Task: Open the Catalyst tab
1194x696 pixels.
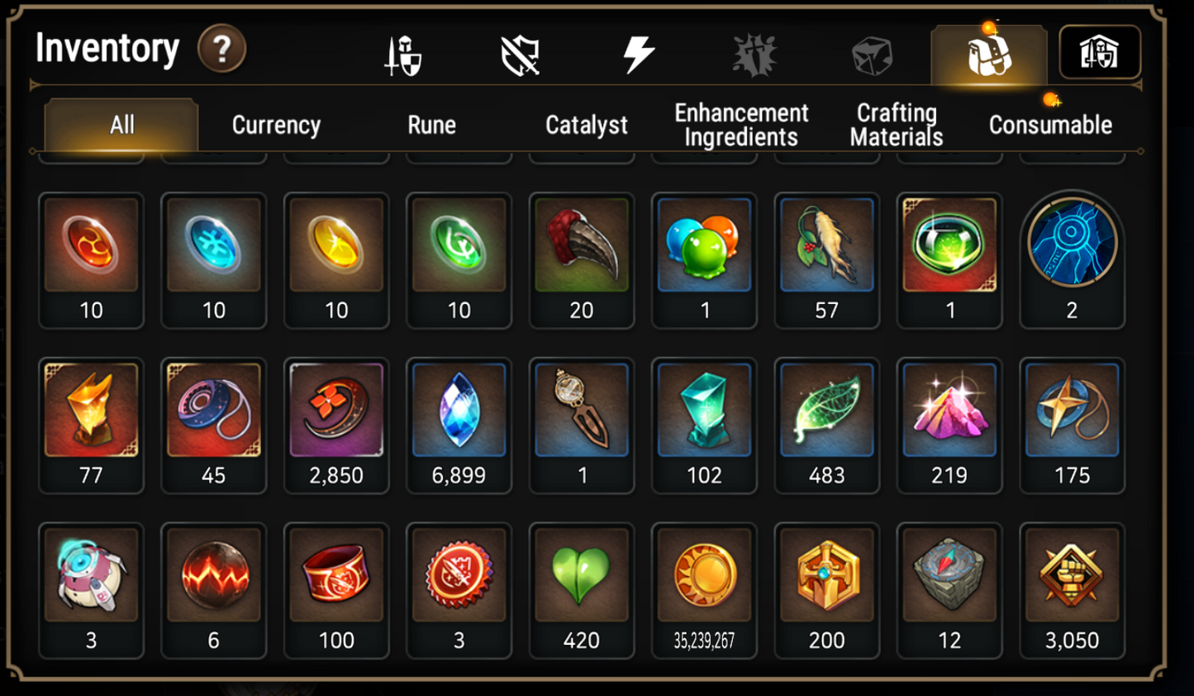Action: pyautogui.click(x=587, y=125)
